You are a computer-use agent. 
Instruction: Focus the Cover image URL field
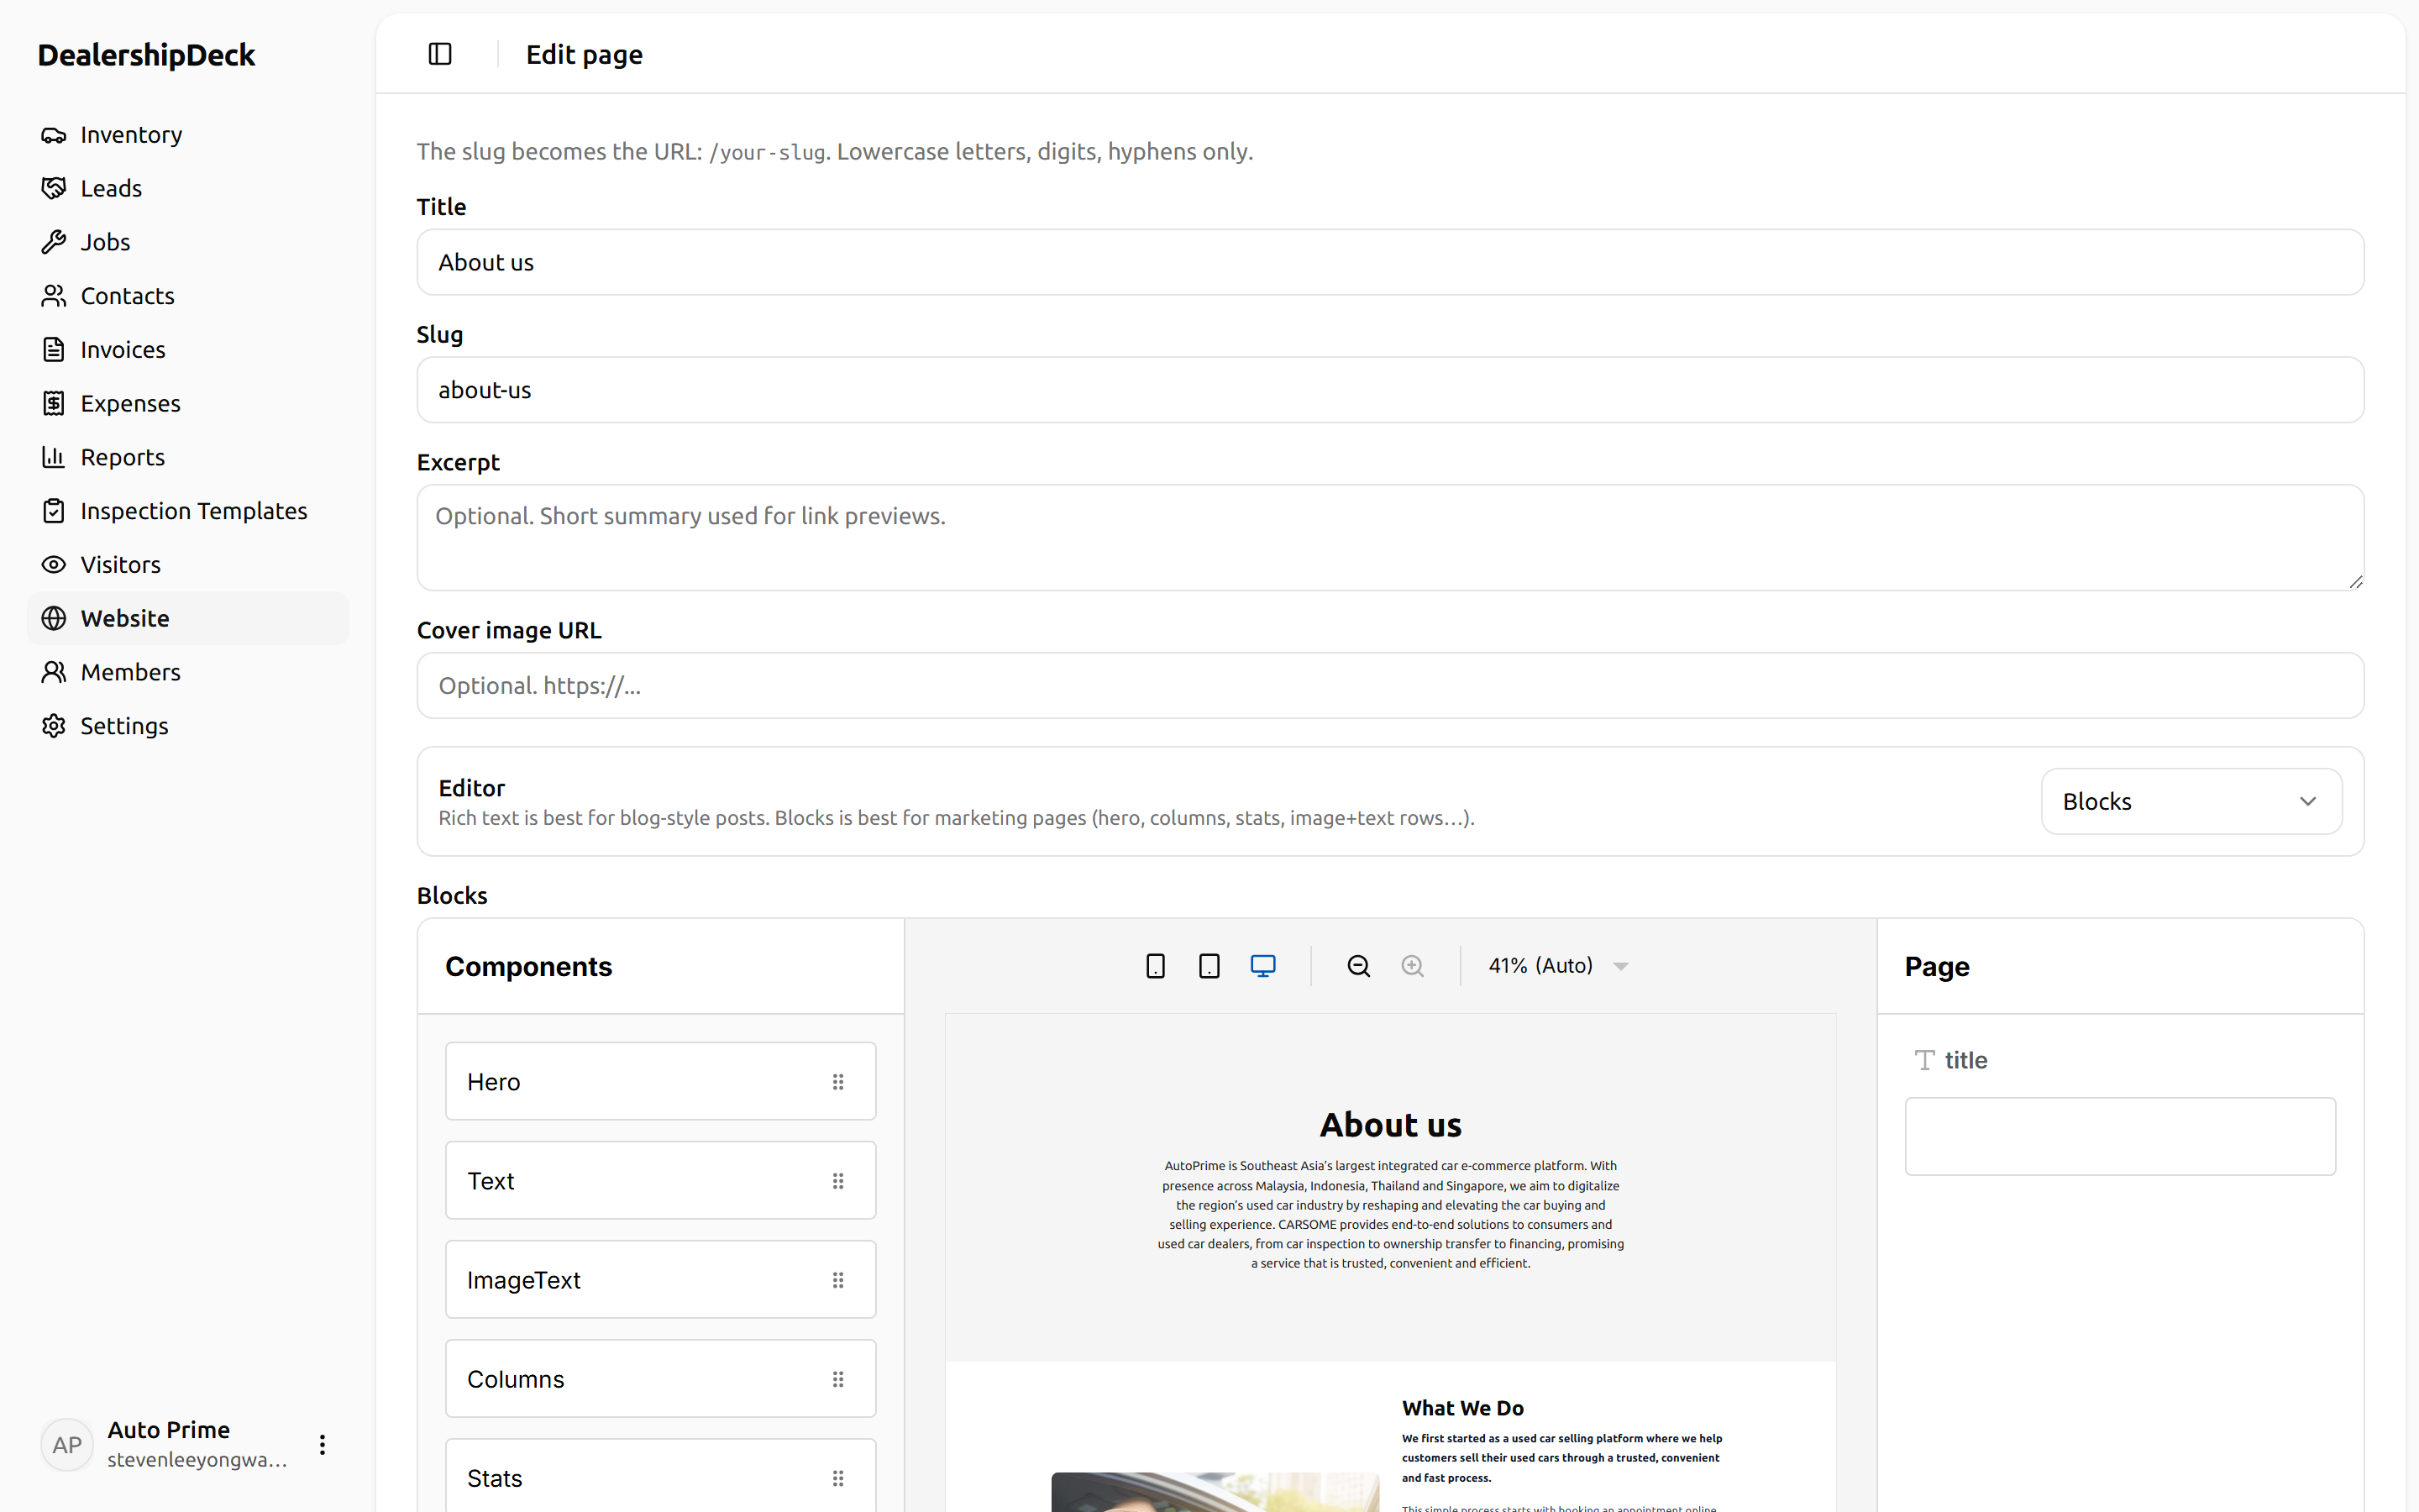pyautogui.click(x=1390, y=686)
